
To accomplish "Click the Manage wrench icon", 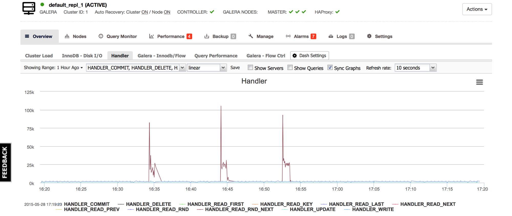I will 251,36.
